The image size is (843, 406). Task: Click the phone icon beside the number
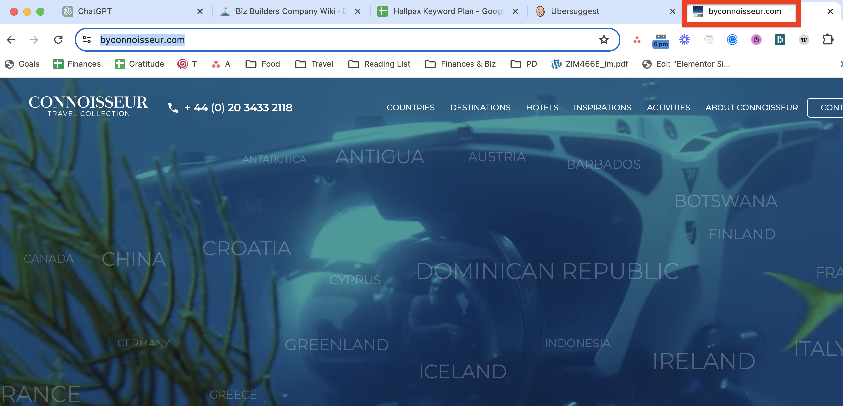(x=173, y=108)
